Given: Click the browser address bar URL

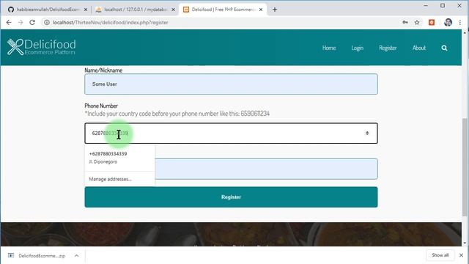Looking at the screenshot, I should point(111,23).
